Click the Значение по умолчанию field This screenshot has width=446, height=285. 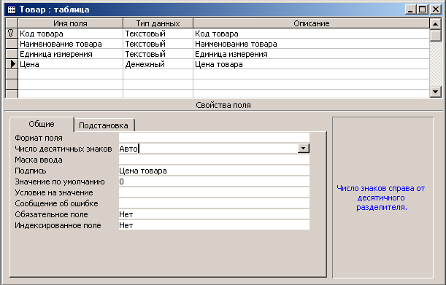pyautogui.click(x=214, y=181)
